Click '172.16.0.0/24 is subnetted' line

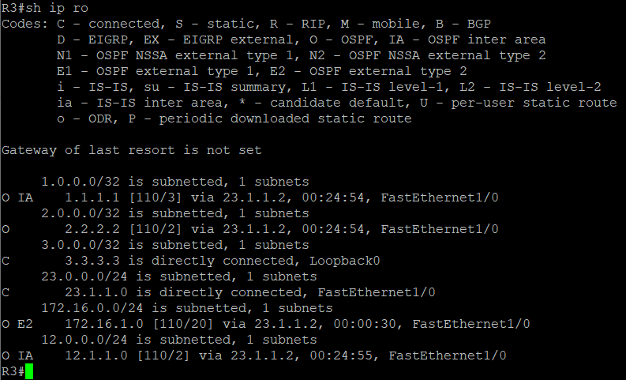coord(187,308)
